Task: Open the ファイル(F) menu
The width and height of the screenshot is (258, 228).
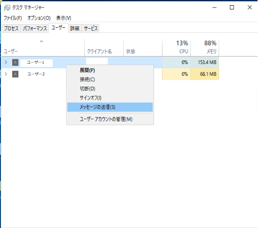Action: coord(13,18)
